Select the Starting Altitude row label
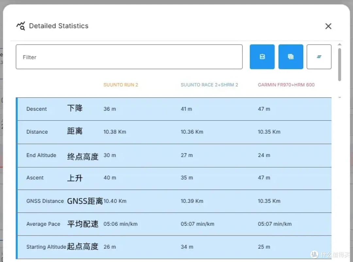Viewport: 353px width, 262px height. coord(46,247)
